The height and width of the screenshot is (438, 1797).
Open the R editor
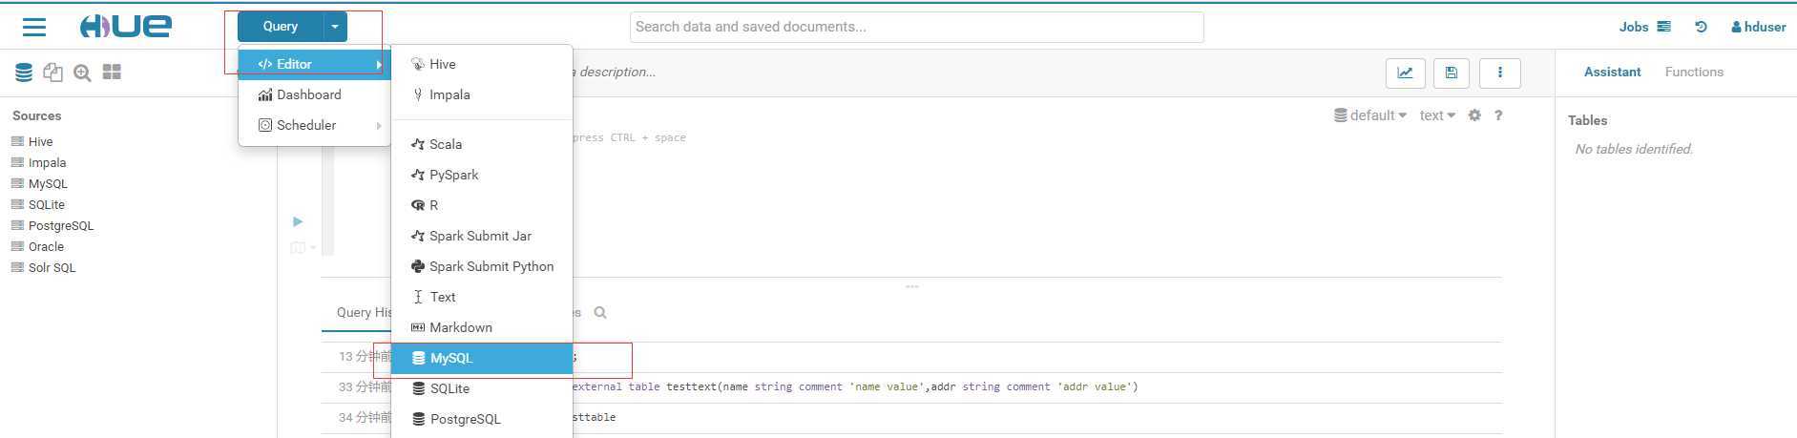[x=482, y=205]
